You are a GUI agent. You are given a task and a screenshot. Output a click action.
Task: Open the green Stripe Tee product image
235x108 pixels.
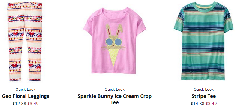coord(203,41)
